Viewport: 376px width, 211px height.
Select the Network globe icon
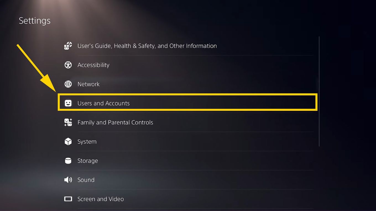pyautogui.click(x=68, y=84)
